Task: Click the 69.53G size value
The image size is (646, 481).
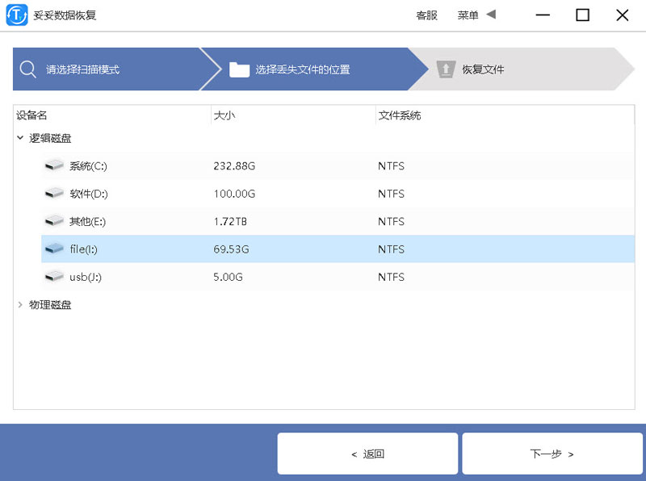Action: pyautogui.click(x=231, y=249)
